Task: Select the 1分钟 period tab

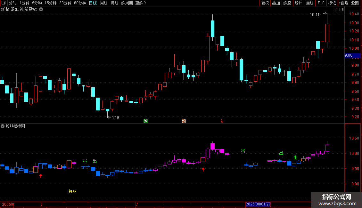Action: [24, 3]
